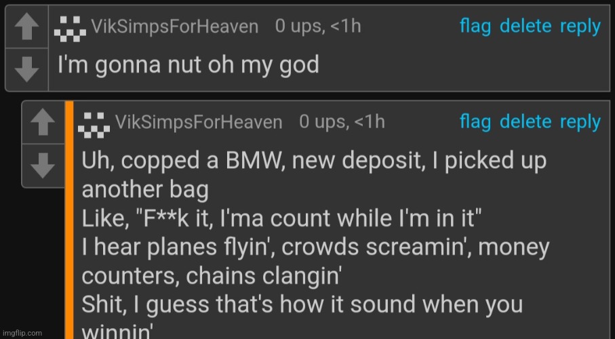
Task: Click the imgflip.com watermark
Action: click(x=23, y=333)
